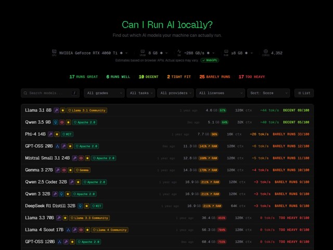Click the lightbulb icon beside Qwen 3.5 9B
Viewport: 333px width, 250px height.
56,122
